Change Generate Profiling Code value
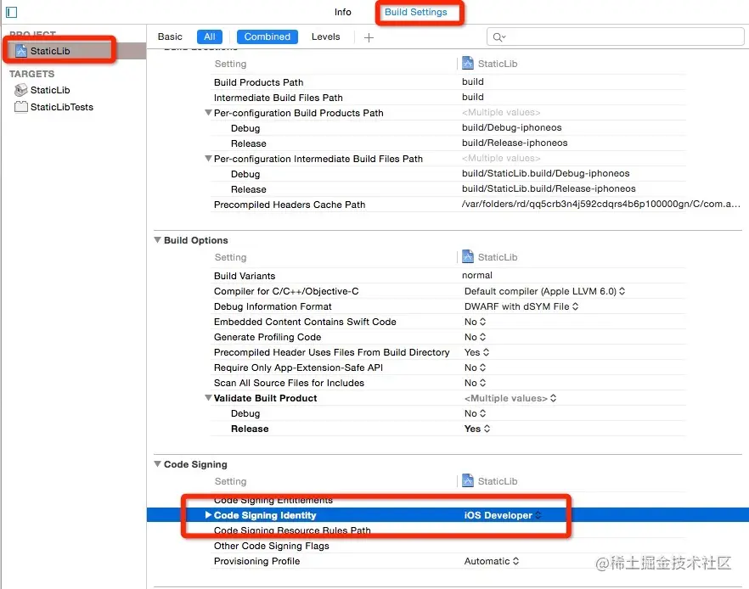Screen dimensions: 749x589 [475, 337]
